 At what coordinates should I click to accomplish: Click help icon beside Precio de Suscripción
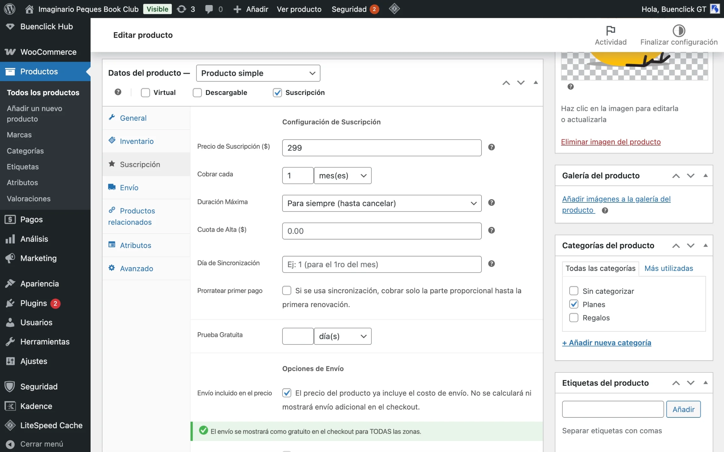(491, 147)
